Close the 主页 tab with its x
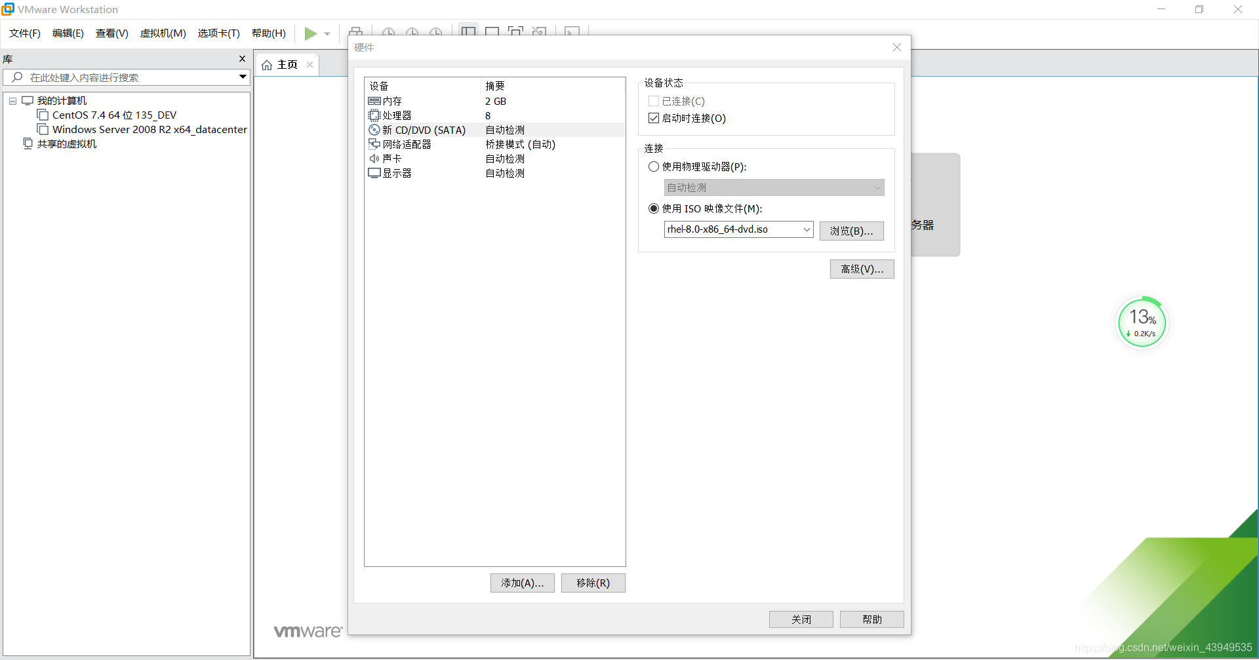The height and width of the screenshot is (660, 1259). (x=310, y=64)
